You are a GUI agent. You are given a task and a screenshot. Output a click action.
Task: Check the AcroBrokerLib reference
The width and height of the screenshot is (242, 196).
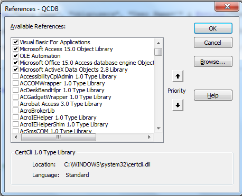15,111
